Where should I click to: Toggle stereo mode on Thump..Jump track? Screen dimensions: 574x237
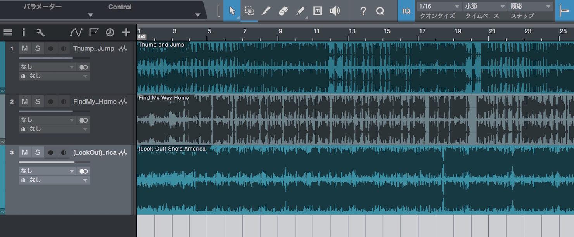click(83, 67)
